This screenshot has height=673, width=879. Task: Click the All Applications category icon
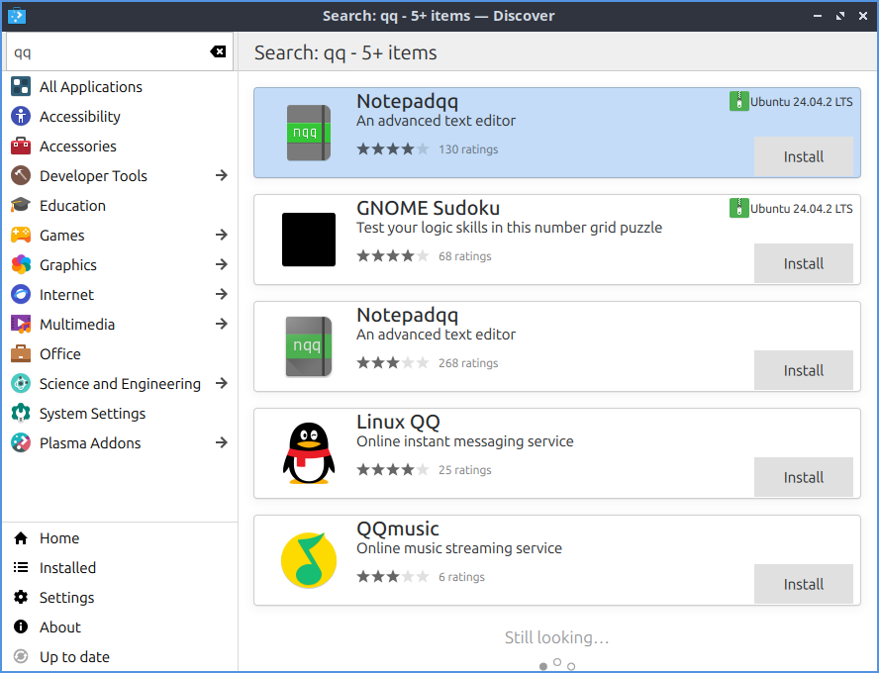(x=21, y=87)
